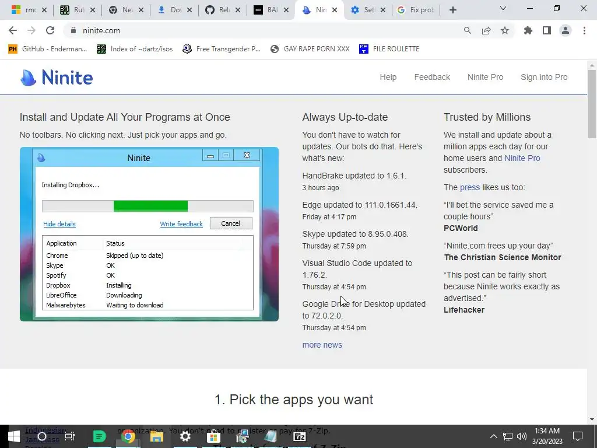Open the volume control tray icon
Viewport: 597px width, 448px height.
[x=522, y=436]
